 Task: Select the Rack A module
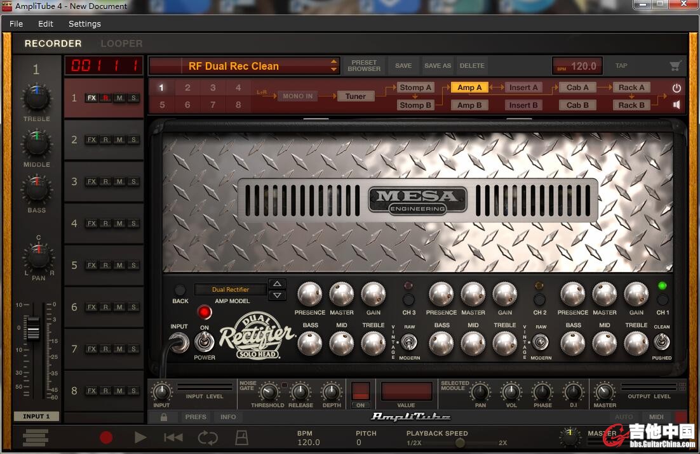coord(631,88)
